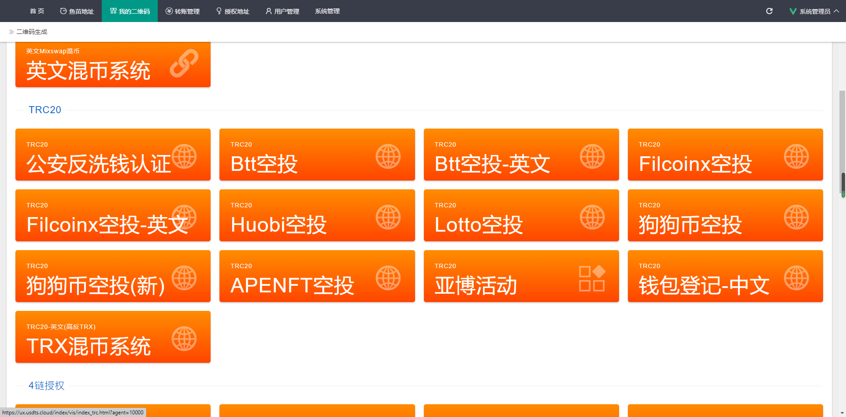846x417 pixels.
Task: Click the globe icon on 公安反洗钱认证 card
Action: pos(184,156)
